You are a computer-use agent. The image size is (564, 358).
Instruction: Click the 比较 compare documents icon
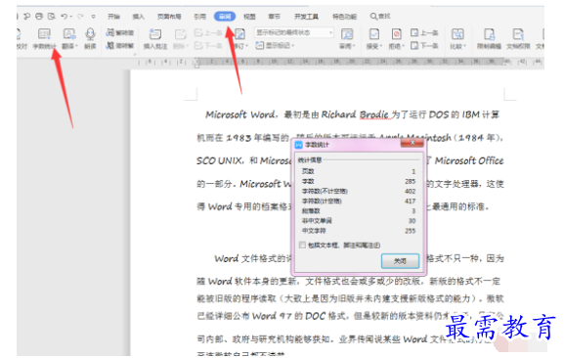click(457, 34)
